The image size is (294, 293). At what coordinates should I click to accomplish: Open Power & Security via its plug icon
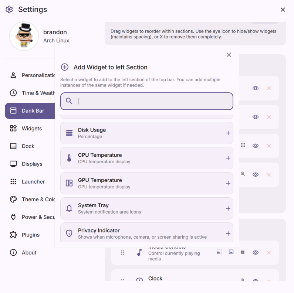[13, 217]
